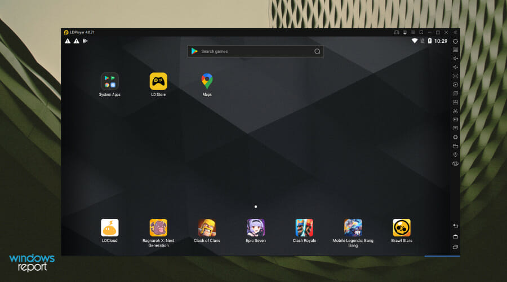Image resolution: width=507 pixels, height=282 pixels.
Task: Increase volume with sidebar volume-up icon
Action: (x=455, y=59)
